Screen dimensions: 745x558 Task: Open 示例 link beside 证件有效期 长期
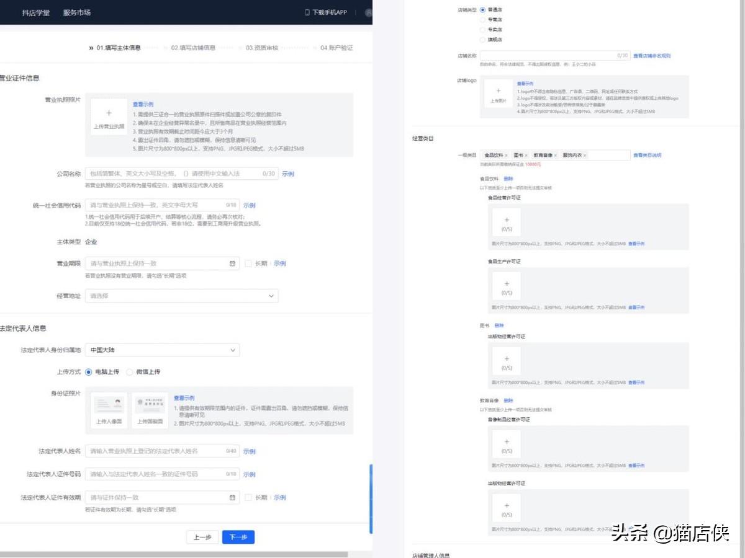pos(280,497)
